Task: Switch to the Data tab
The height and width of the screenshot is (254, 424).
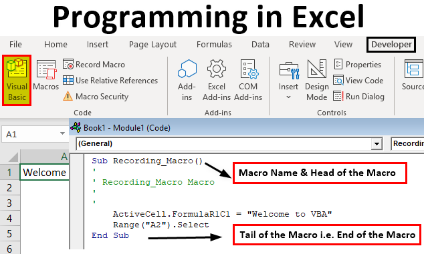Action: (x=260, y=44)
